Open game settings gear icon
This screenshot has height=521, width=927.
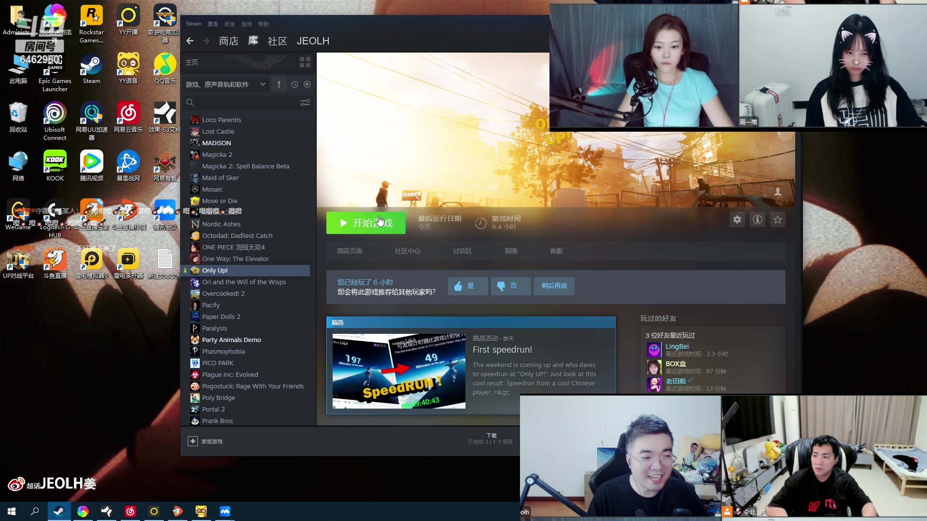coord(737,220)
